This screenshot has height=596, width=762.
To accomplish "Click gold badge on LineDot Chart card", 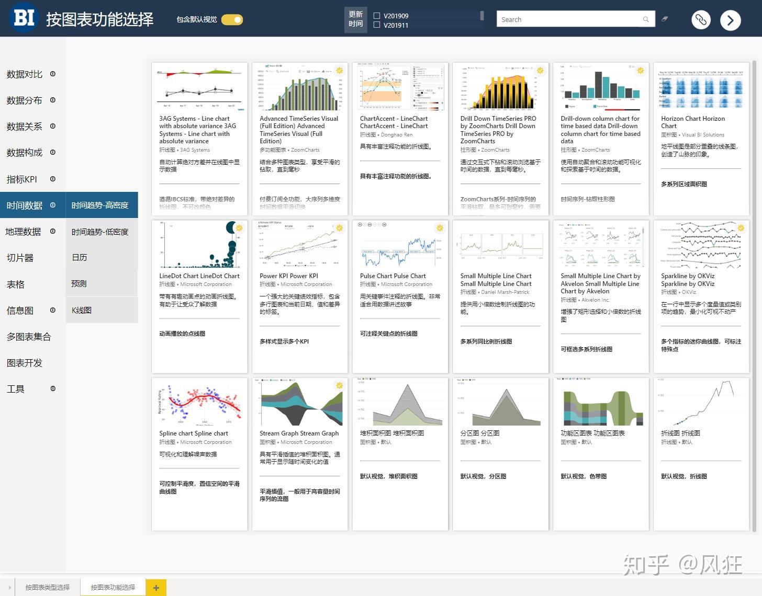I will click(239, 228).
